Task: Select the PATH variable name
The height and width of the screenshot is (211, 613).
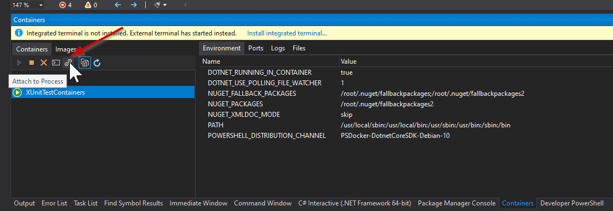Action: [216, 125]
